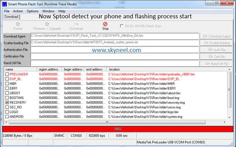
Task: Click the COM10 status bar entry
Action: coord(76,136)
